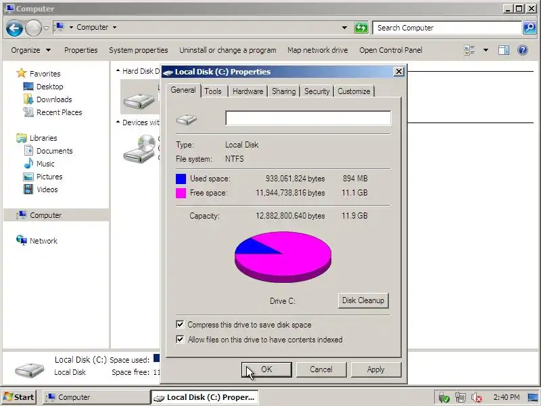Click the Documents library icon
The image size is (541, 406).
(28, 150)
